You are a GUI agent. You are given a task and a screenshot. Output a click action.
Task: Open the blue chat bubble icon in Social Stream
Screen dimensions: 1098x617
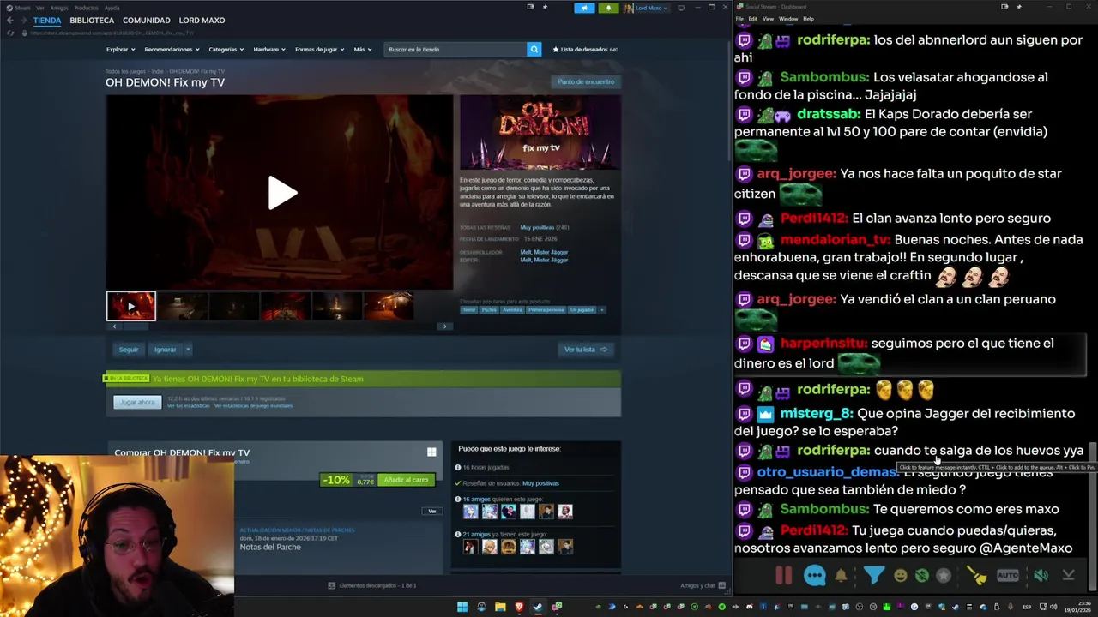814,576
